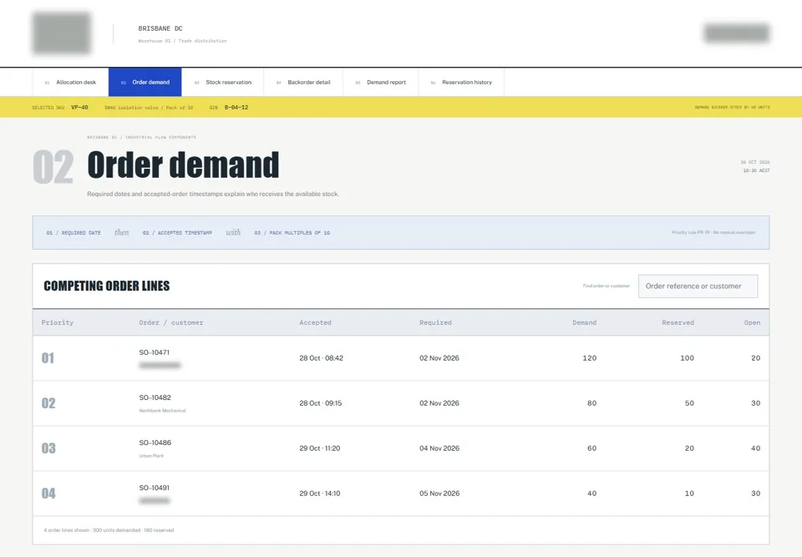The image size is (802, 557).
Task: Click demand value 80 for SO-10482
Action: pyautogui.click(x=591, y=403)
